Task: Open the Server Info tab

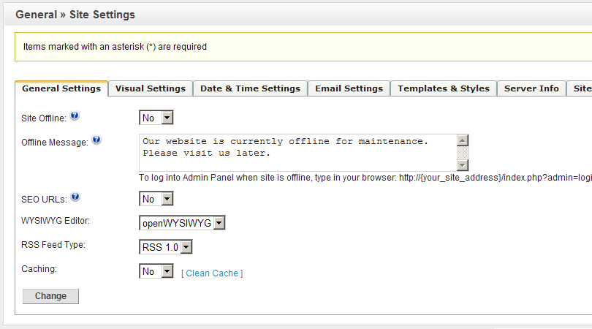Action: pyautogui.click(x=531, y=88)
